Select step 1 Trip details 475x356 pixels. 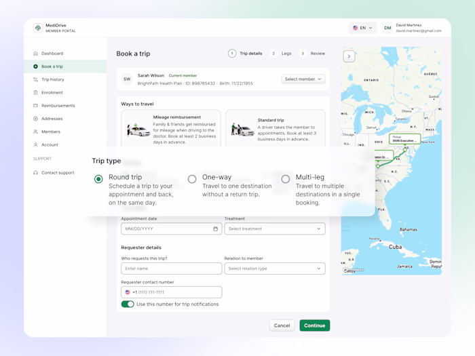click(245, 54)
